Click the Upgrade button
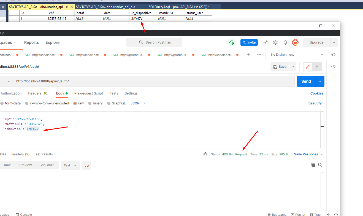363x216 pixels. pyautogui.click(x=316, y=42)
